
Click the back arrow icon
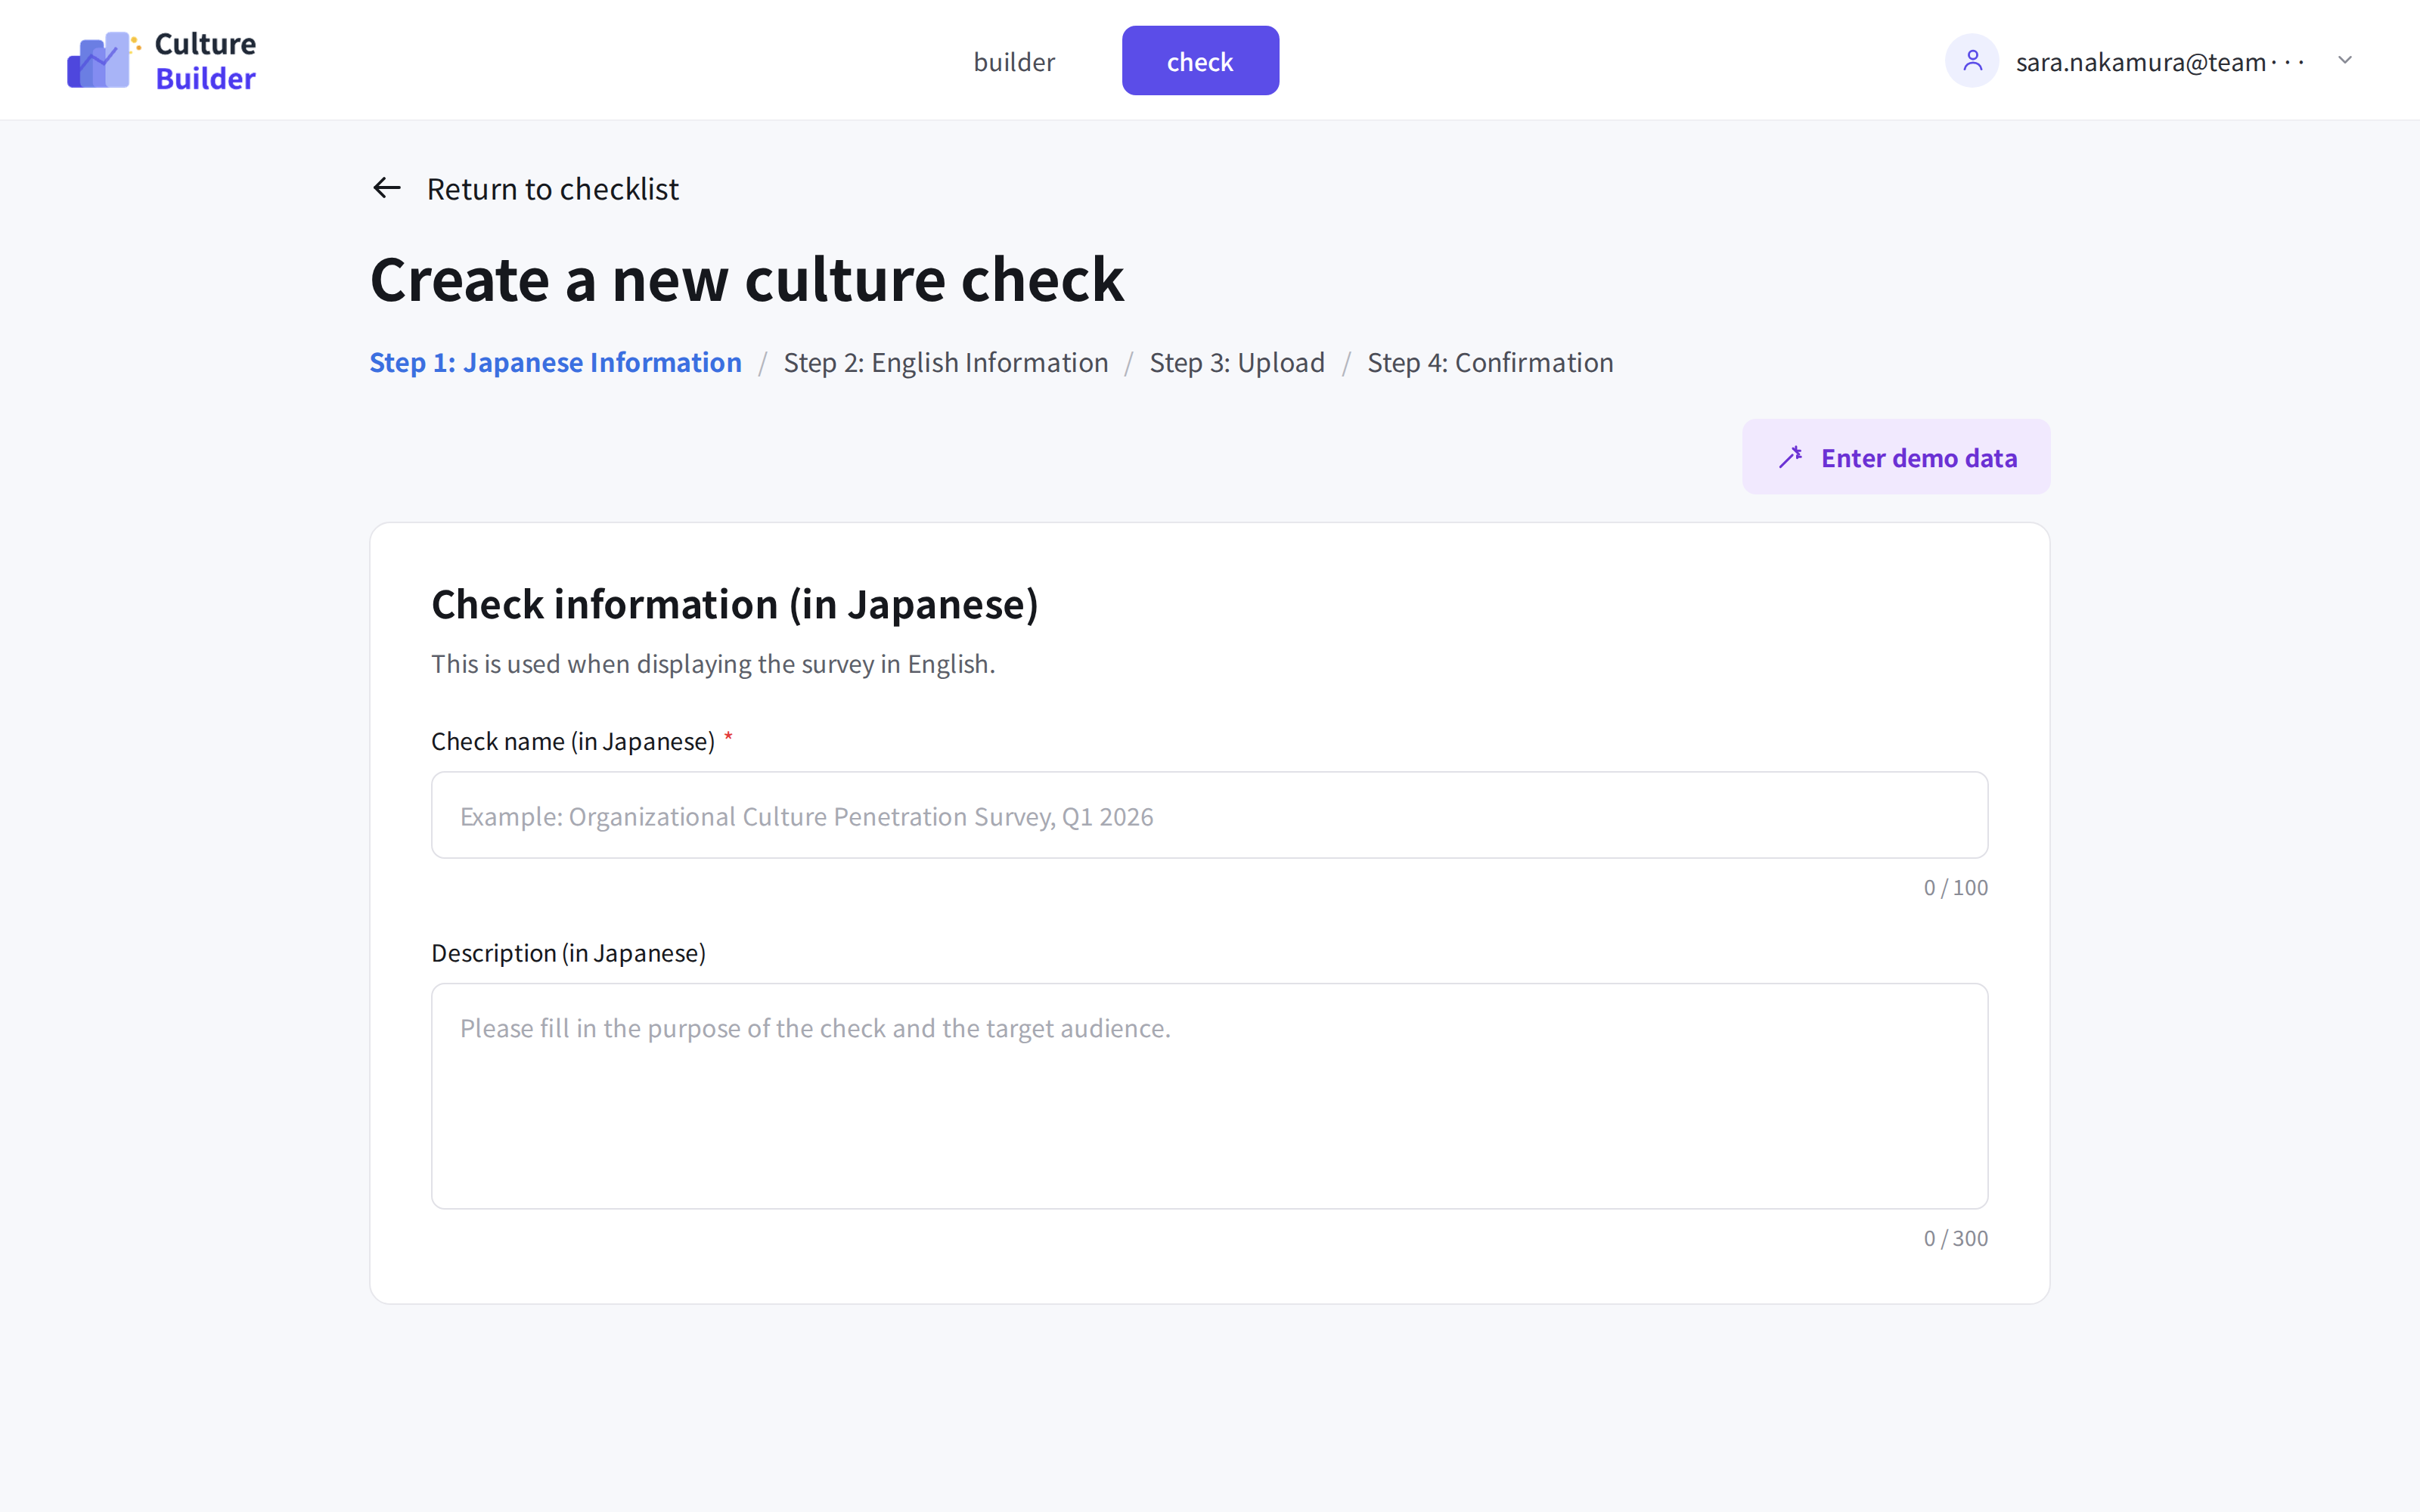point(387,188)
